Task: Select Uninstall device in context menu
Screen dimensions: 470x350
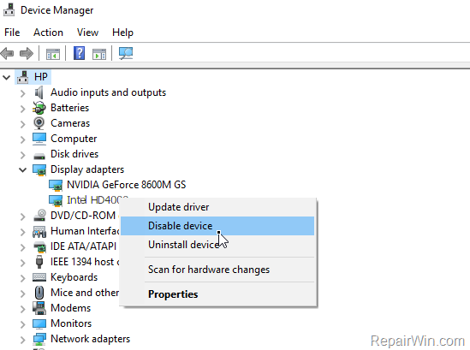Action: coord(183,245)
